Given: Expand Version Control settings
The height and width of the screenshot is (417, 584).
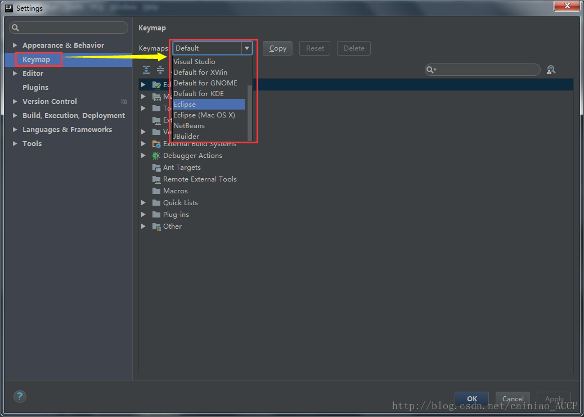Looking at the screenshot, I should (x=15, y=101).
